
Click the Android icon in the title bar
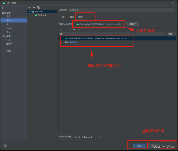pyautogui.click(x=4, y=3)
